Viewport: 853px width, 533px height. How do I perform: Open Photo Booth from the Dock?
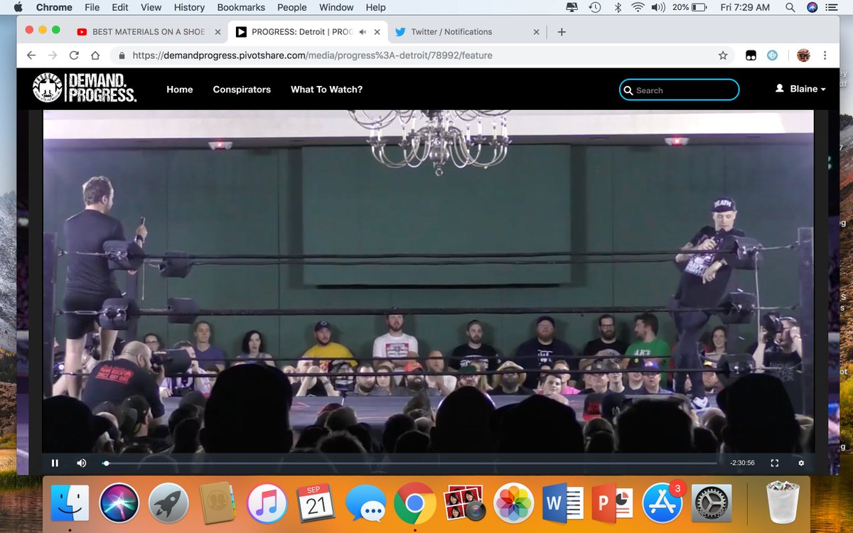pyautogui.click(x=463, y=503)
